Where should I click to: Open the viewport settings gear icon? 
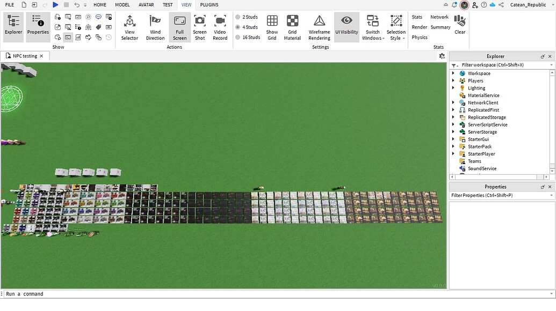442,56
